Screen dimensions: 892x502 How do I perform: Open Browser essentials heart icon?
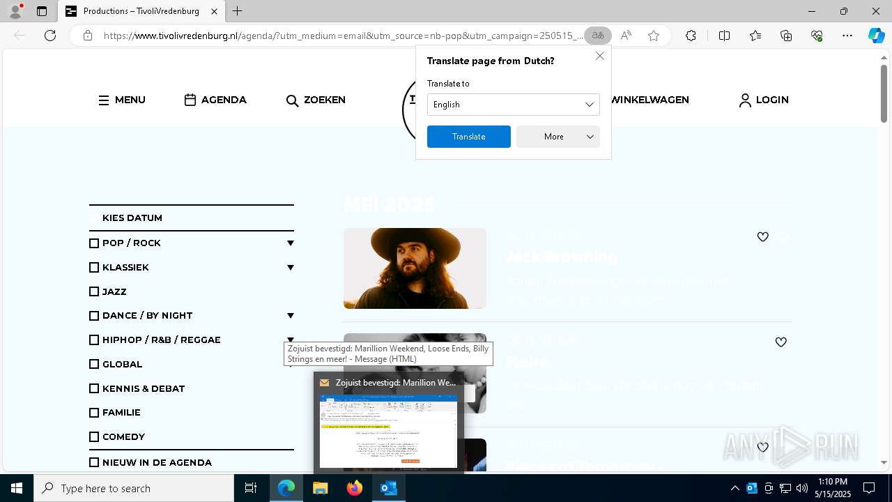tap(817, 36)
